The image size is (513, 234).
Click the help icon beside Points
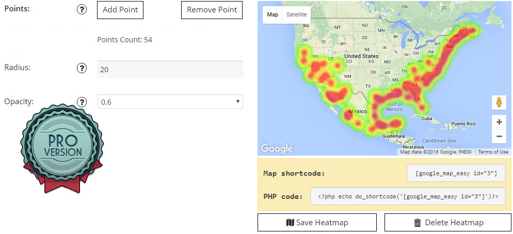point(82,10)
